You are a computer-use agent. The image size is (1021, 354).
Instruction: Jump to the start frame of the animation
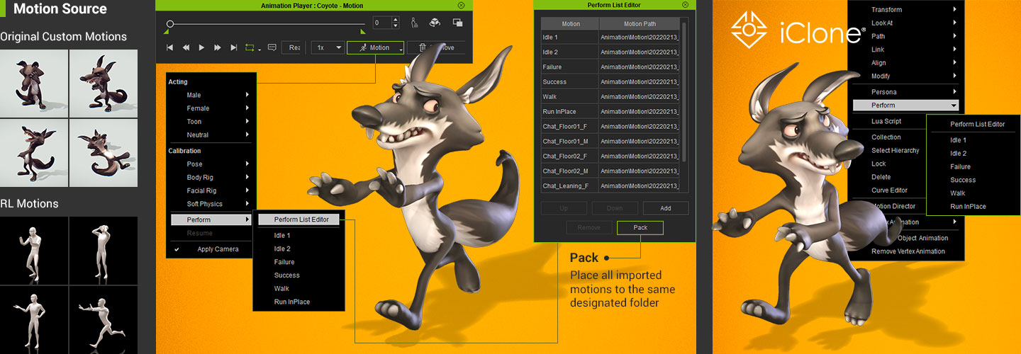tap(169, 47)
